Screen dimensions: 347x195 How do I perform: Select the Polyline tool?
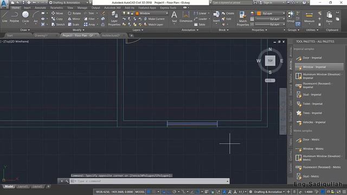(x=15, y=17)
